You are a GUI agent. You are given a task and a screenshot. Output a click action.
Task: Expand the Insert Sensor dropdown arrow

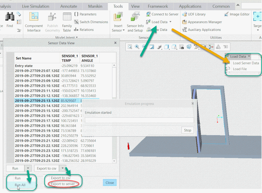coord(124,30)
